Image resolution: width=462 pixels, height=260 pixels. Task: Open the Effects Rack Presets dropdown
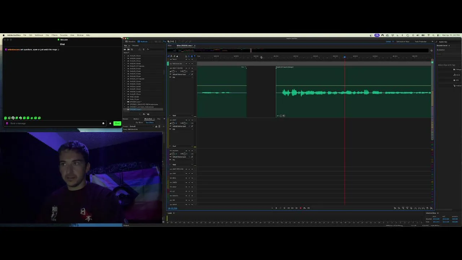[x=141, y=126]
